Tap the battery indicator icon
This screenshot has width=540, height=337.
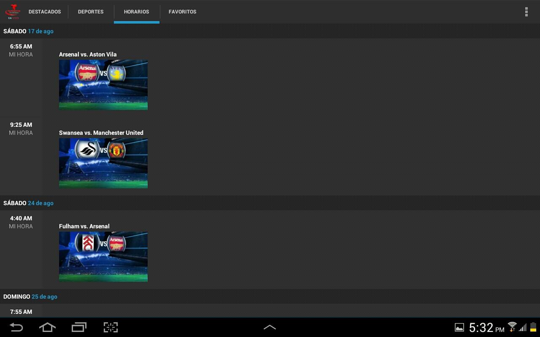[x=533, y=327]
